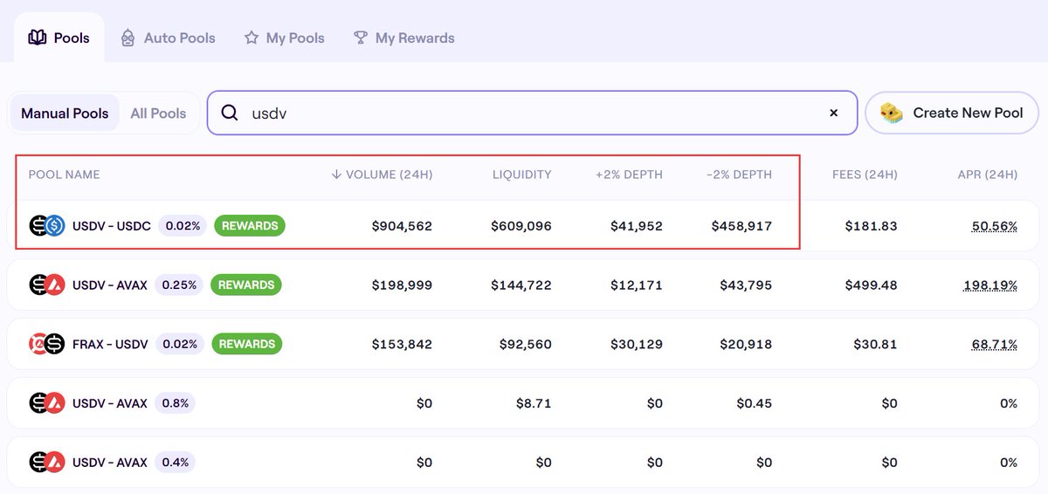This screenshot has width=1048, height=494.
Task: Click the USDV - USDC token pair icon
Action: 47,226
